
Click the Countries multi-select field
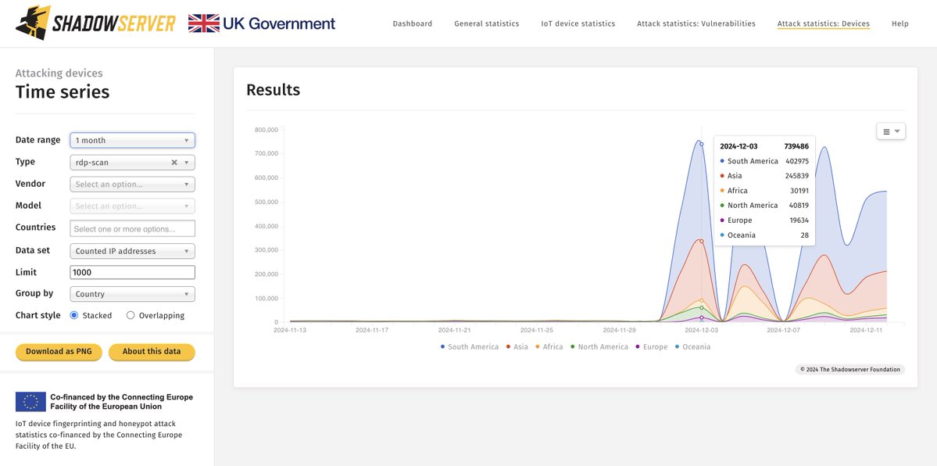(x=132, y=228)
